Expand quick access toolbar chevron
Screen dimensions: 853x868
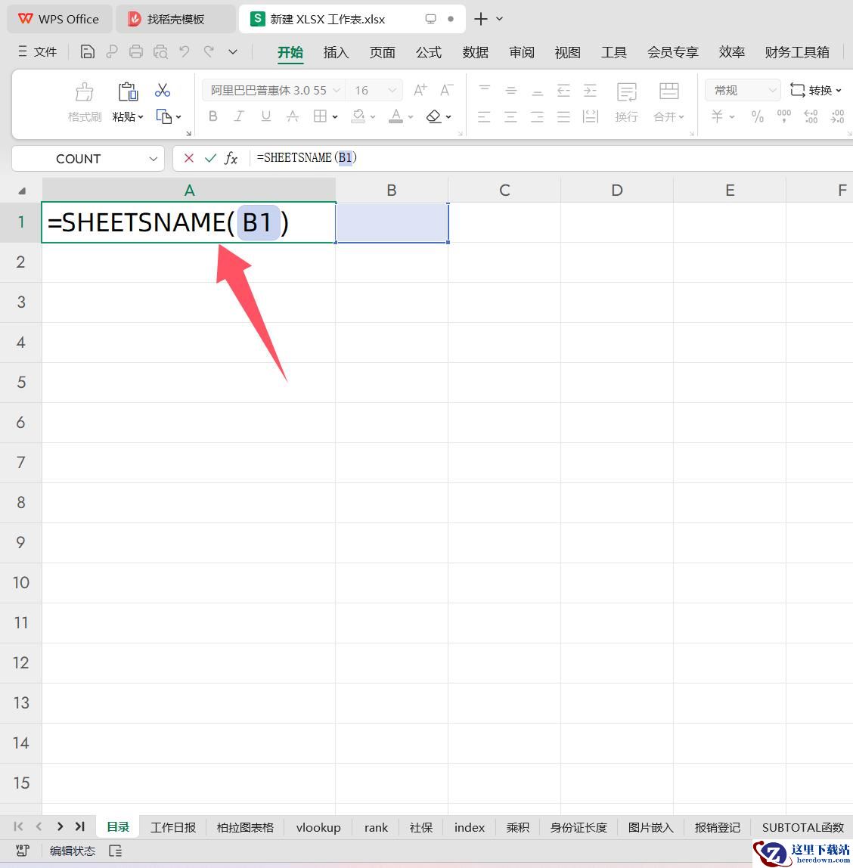(233, 52)
